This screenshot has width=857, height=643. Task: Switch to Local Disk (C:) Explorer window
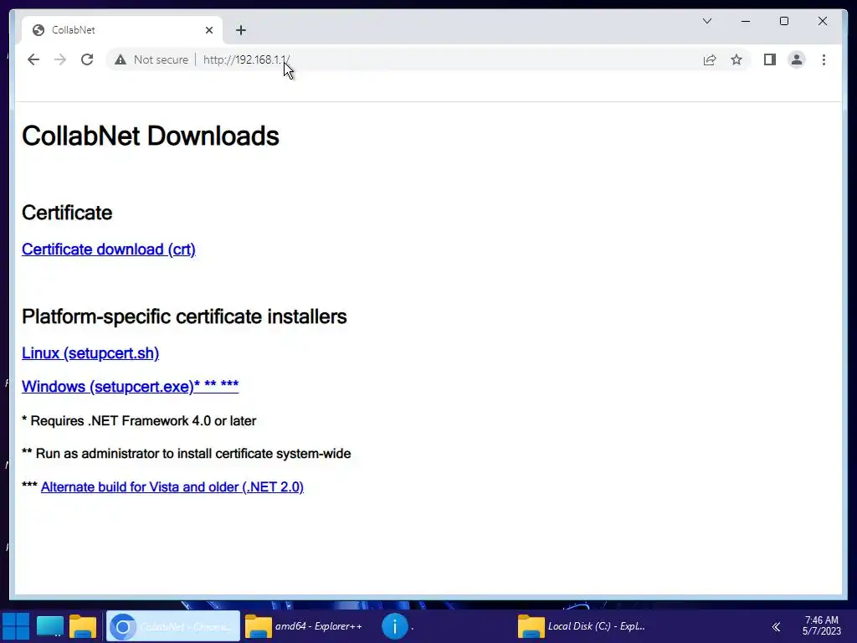(582, 626)
